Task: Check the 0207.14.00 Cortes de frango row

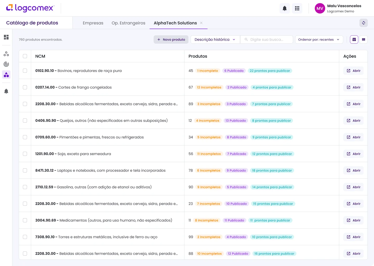Action: click(x=25, y=87)
